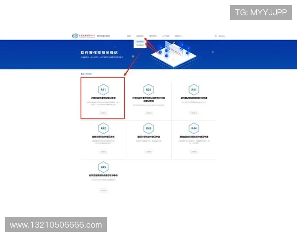Click the bold title below R45
Image resolution: width=297 pixels, height=237 pixels.
tap(103, 175)
